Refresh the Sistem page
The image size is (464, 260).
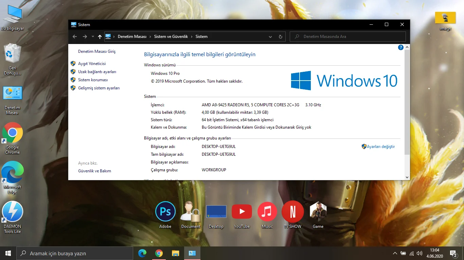[281, 37]
